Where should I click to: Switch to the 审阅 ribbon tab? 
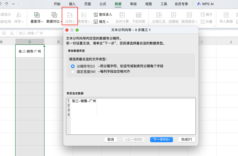click(x=133, y=4)
